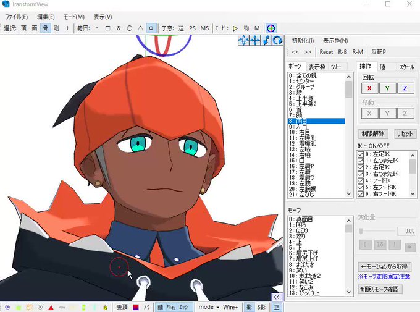Click the >> next bone button
Image resolution: width=420 pixels, height=312 pixels.
(308, 52)
